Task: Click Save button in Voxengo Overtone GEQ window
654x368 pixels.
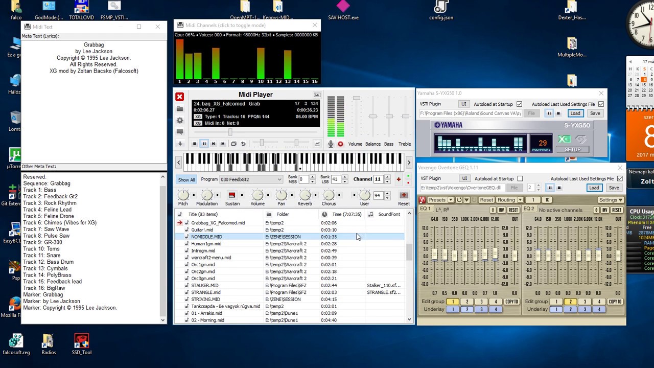Action: (x=614, y=188)
